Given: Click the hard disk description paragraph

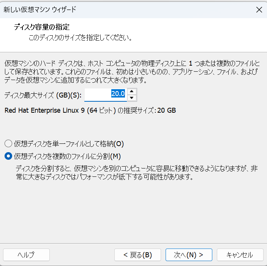Looking at the screenshot, I should 132,72.
